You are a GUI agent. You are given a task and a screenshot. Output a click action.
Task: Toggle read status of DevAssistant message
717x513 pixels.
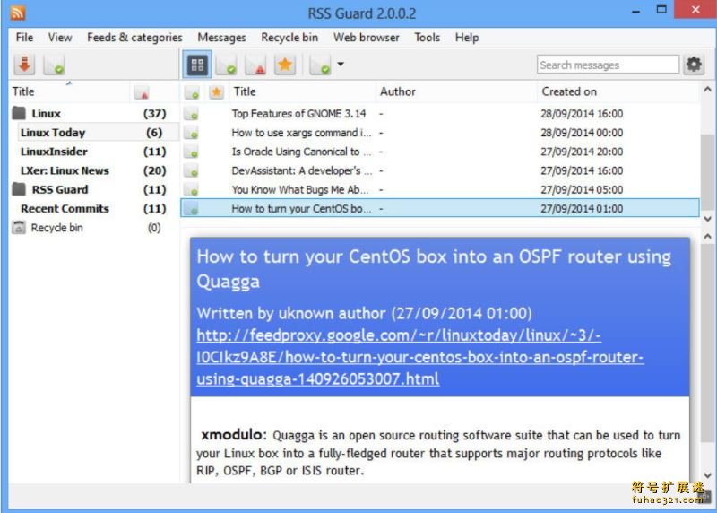[191, 171]
